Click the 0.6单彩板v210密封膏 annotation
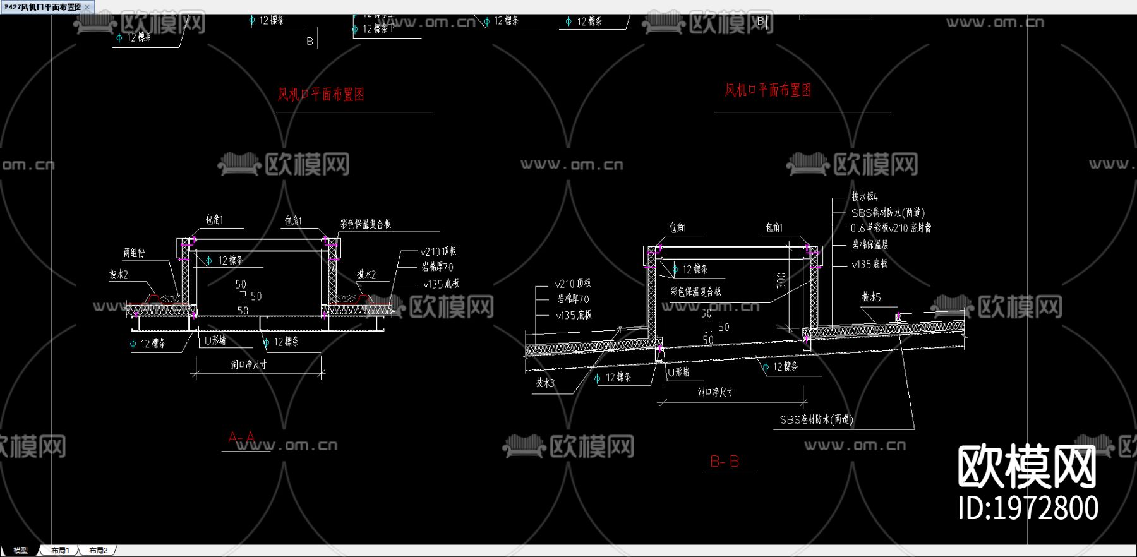Viewport: 1137px width, 557px height. click(x=891, y=228)
